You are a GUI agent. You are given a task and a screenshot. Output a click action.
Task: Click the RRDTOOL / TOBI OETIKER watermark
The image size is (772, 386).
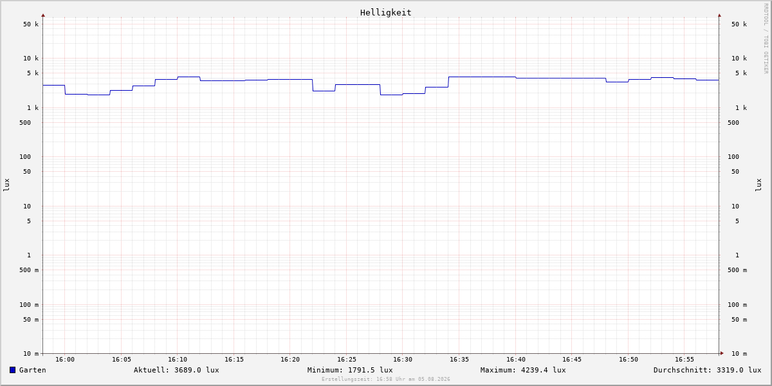pyautogui.click(x=766, y=38)
